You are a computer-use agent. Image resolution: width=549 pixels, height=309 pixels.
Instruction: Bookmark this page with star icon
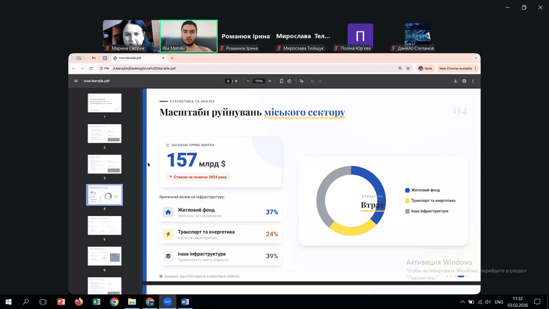408,69
